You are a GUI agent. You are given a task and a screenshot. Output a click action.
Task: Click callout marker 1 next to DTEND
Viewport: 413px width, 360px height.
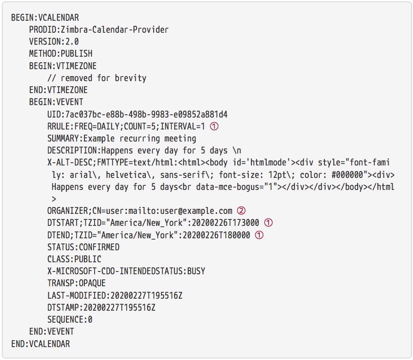tap(259, 235)
